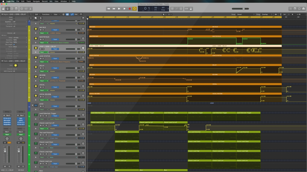Toggle the yellow Cycle button
The image size is (307, 172).
point(134,9)
